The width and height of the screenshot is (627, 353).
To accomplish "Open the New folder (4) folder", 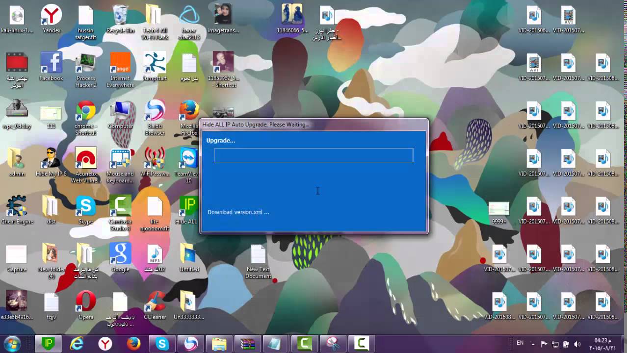I will coord(51,261).
